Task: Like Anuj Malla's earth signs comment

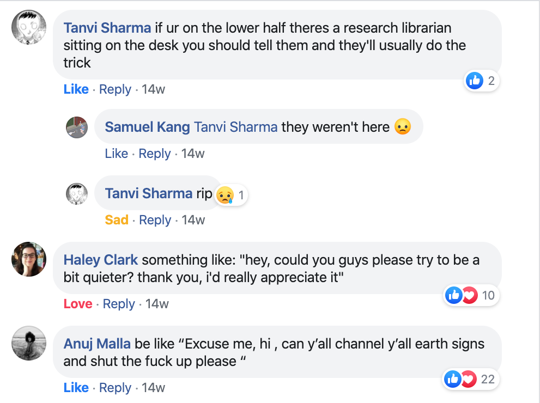Action: point(76,388)
